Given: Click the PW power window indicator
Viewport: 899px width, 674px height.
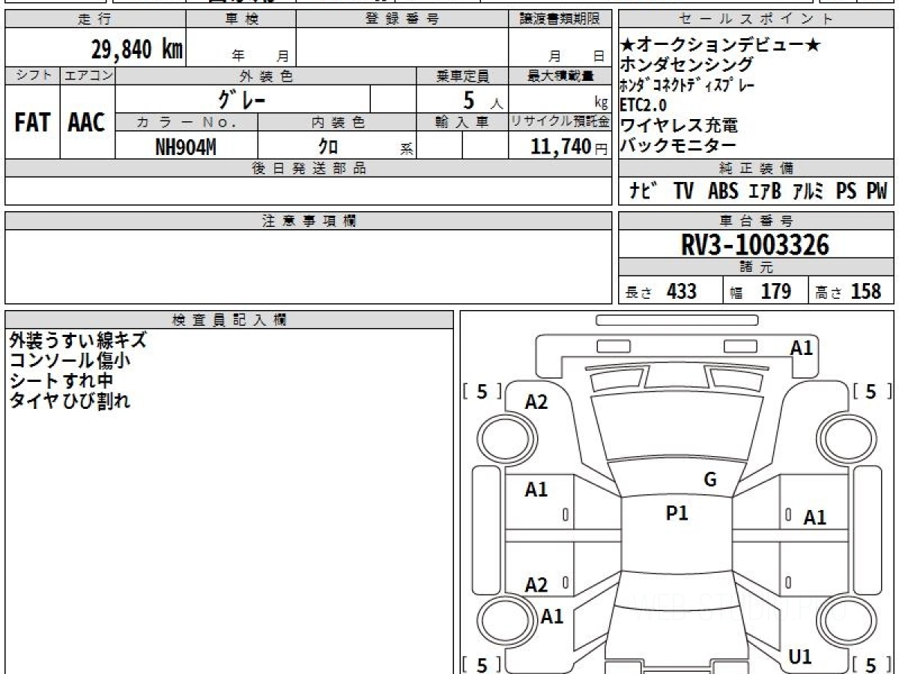Looking at the screenshot, I should coord(877,191).
